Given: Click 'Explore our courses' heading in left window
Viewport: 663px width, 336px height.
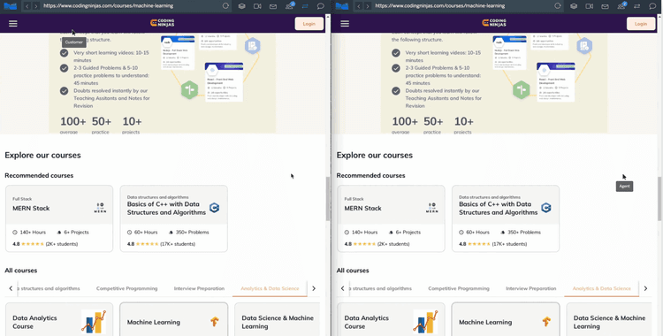Looking at the screenshot, I should point(42,156).
